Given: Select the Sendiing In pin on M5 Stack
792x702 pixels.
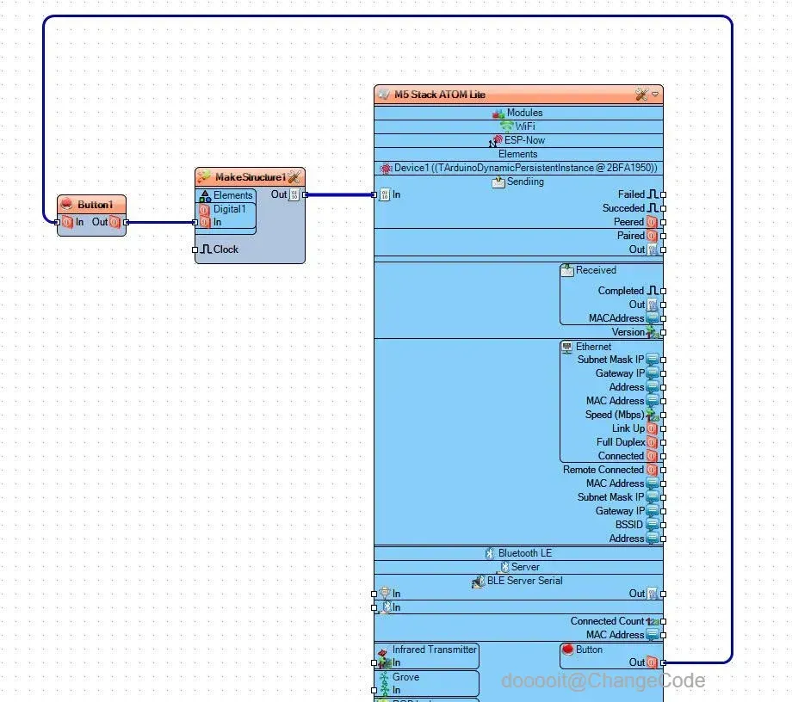Looking at the screenshot, I should [374, 194].
